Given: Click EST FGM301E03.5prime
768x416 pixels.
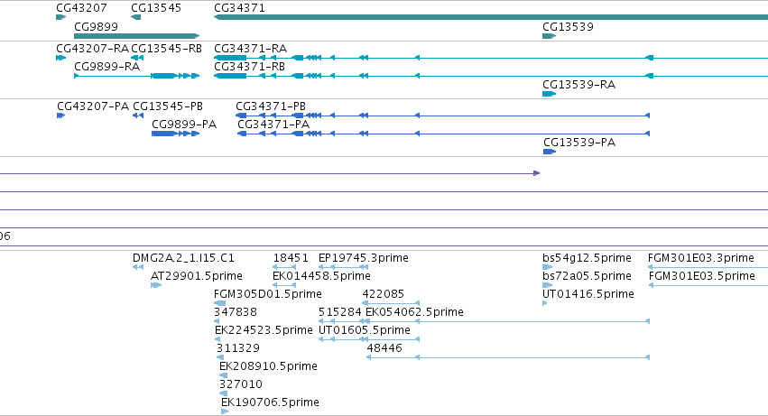Looking at the screenshot, I should 701,276.
